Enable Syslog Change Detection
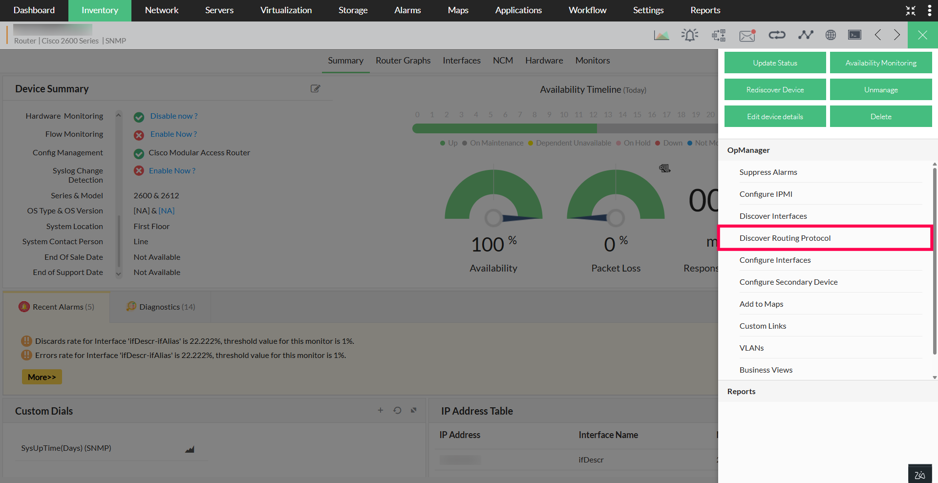The height and width of the screenshot is (483, 938). [172, 171]
